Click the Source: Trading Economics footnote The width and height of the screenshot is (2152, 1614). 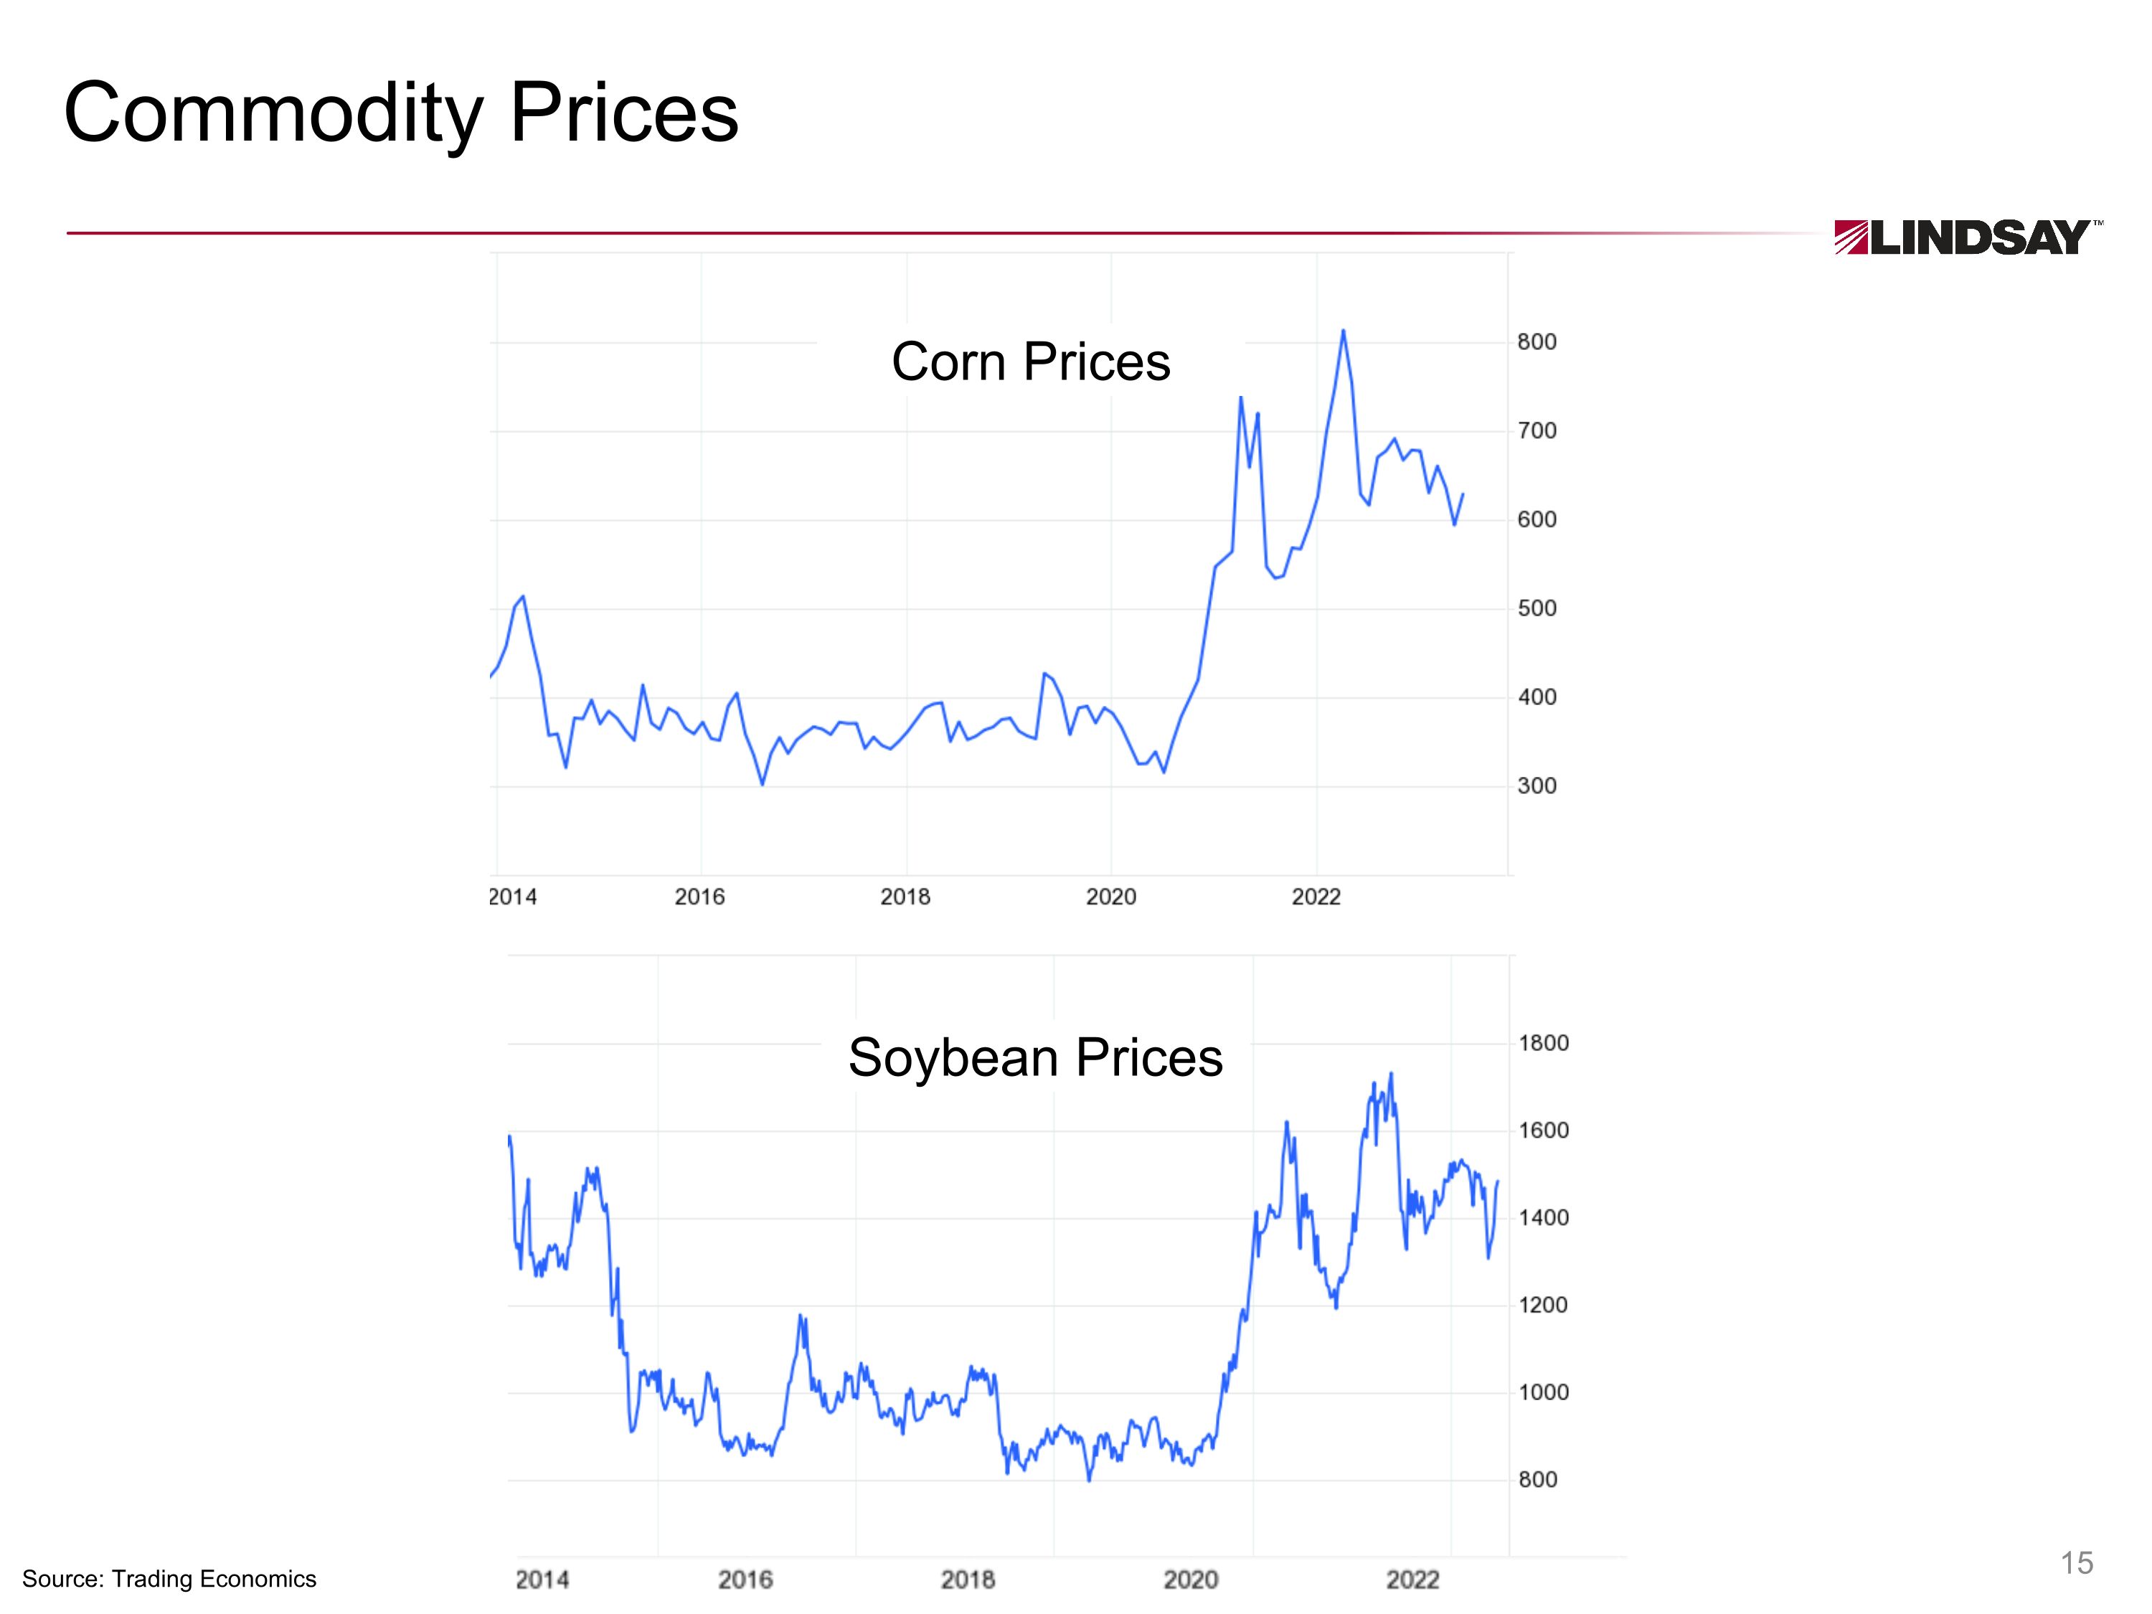[169, 1578]
